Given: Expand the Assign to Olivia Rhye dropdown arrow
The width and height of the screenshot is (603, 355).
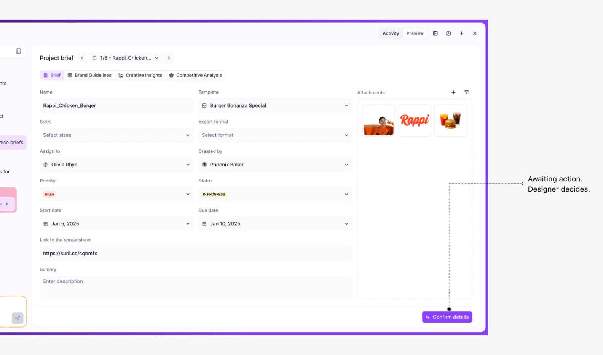Looking at the screenshot, I should (x=188, y=165).
